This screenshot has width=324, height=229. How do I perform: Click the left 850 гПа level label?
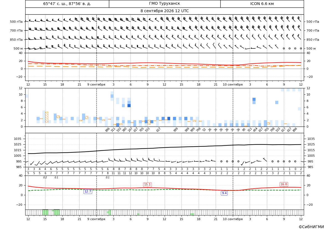[16, 40]
